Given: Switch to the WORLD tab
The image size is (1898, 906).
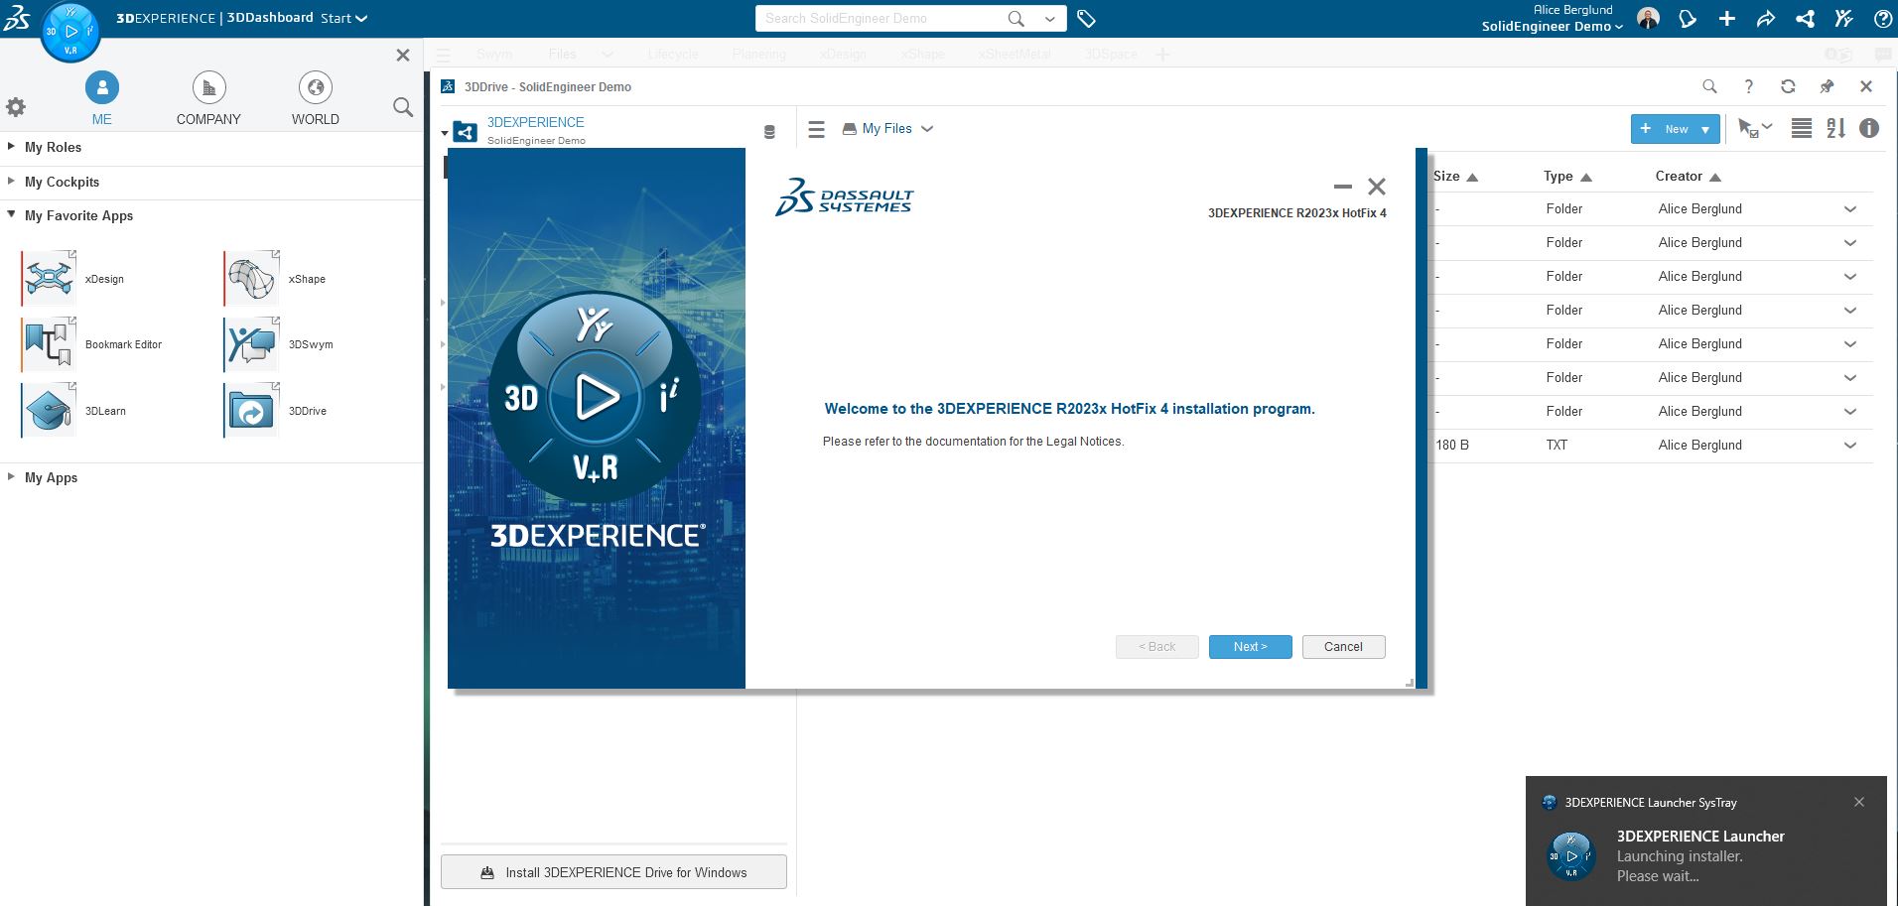Looking at the screenshot, I should (x=315, y=98).
